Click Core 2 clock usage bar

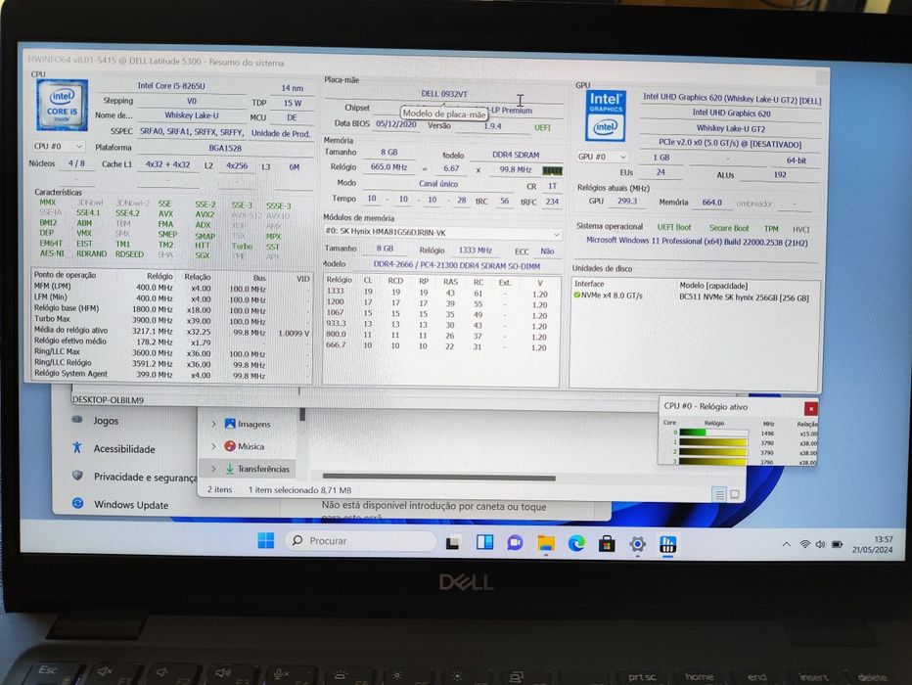(713, 452)
